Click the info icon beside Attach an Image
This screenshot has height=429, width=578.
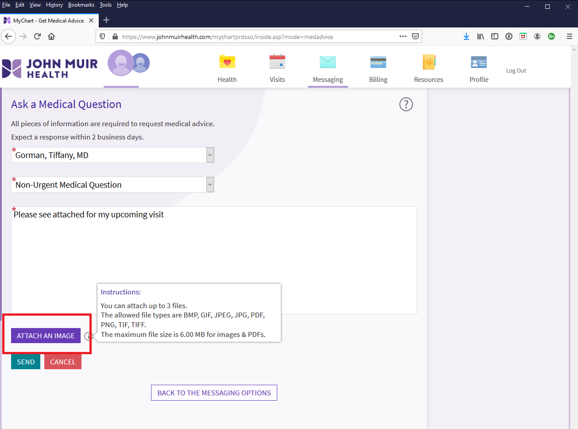(x=89, y=336)
